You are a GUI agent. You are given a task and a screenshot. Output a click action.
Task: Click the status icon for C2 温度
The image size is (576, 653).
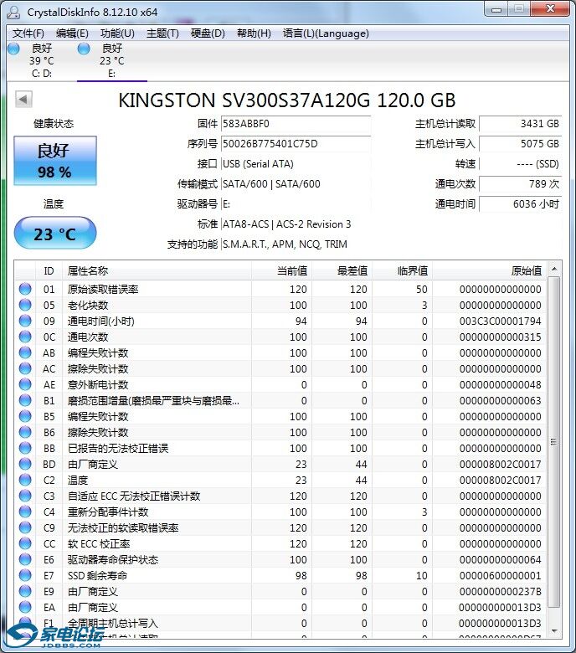(x=25, y=480)
